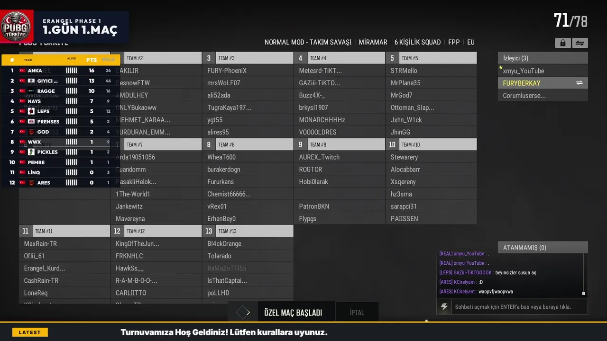
Task: Click the PTS column header in leaderboard
Action: (x=92, y=60)
